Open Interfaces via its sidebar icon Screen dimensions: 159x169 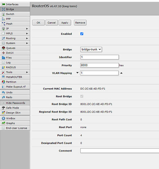click(x=3, y=4)
